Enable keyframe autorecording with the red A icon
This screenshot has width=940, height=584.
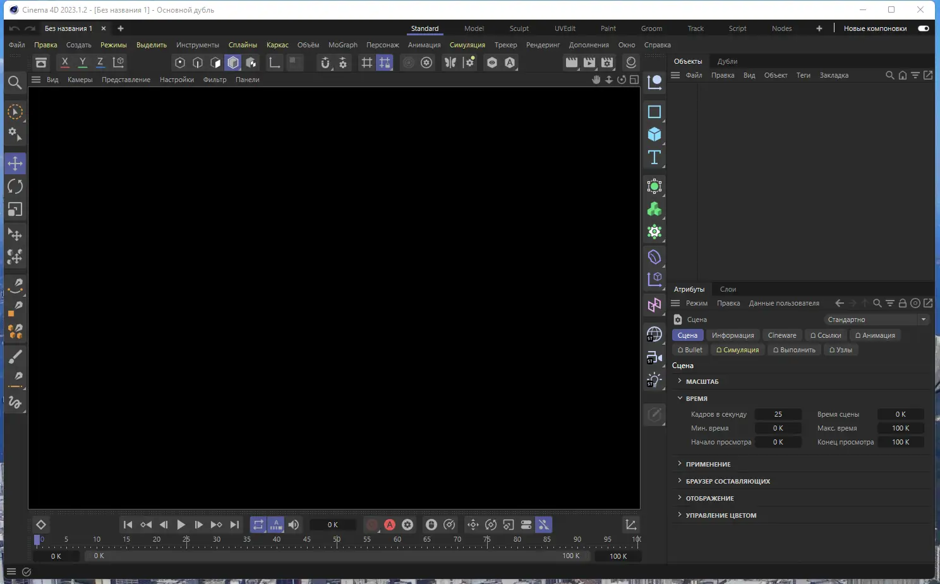pyautogui.click(x=390, y=524)
